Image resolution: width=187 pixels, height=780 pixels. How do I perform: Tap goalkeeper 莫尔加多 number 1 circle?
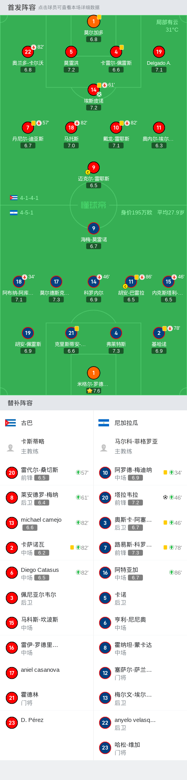[93, 21]
